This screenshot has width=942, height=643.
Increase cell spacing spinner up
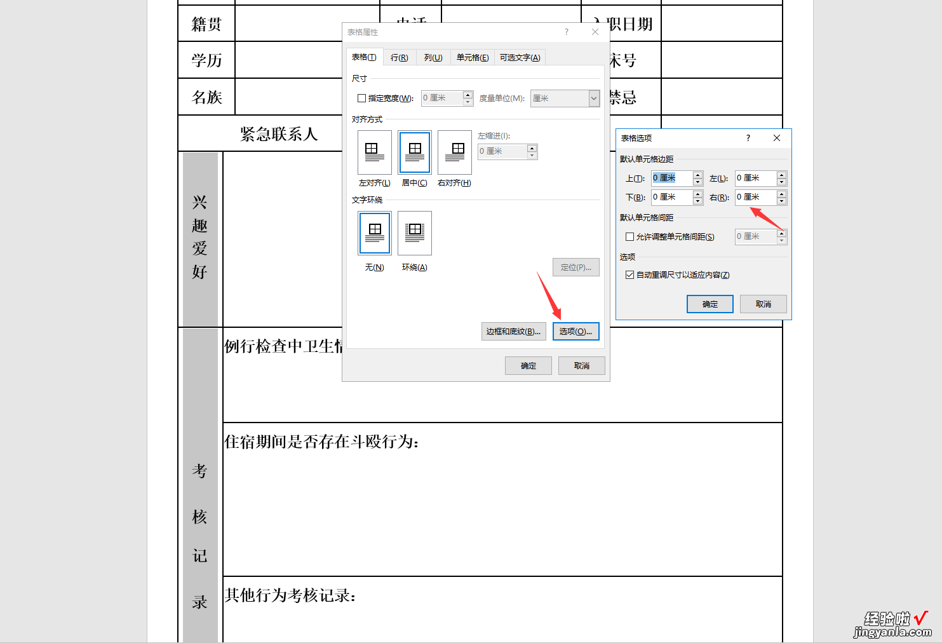point(781,233)
